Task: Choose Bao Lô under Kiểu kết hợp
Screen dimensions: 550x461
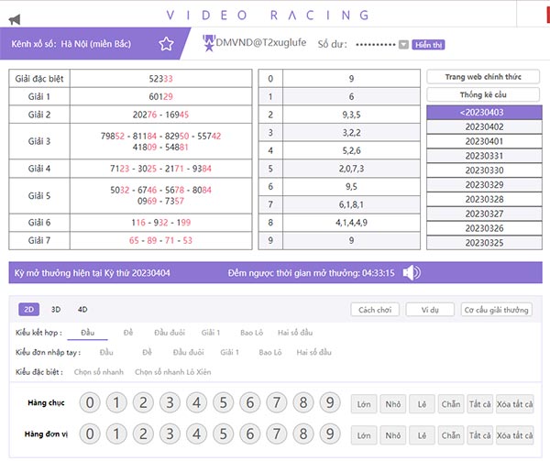Action: click(250, 332)
